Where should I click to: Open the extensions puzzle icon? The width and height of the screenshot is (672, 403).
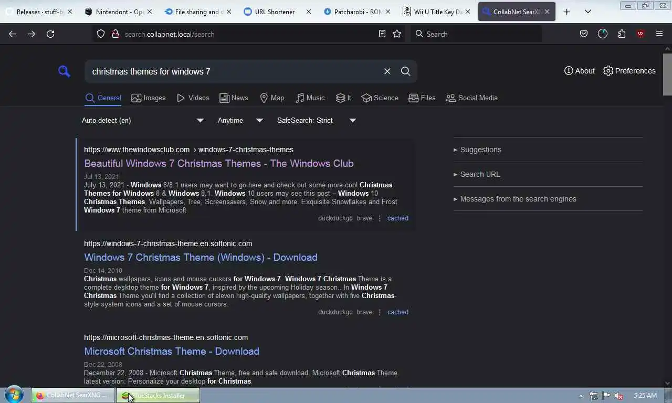pyautogui.click(x=622, y=34)
